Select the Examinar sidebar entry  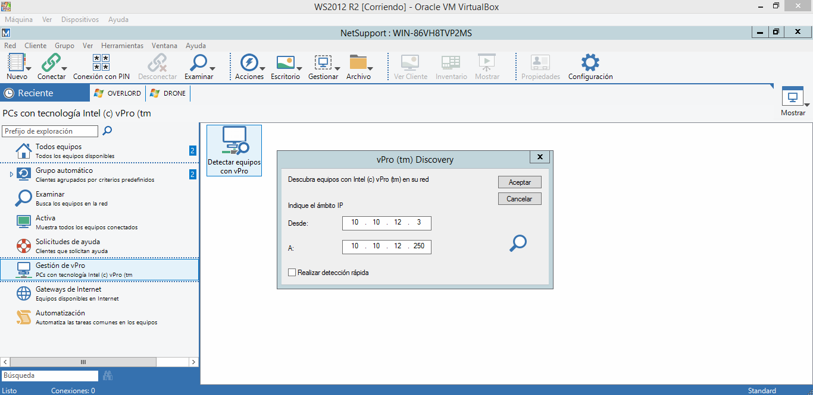99,198
